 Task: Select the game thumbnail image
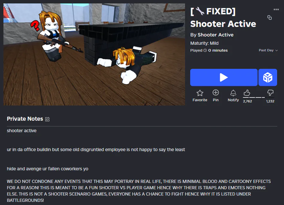(x=94, y=54)
